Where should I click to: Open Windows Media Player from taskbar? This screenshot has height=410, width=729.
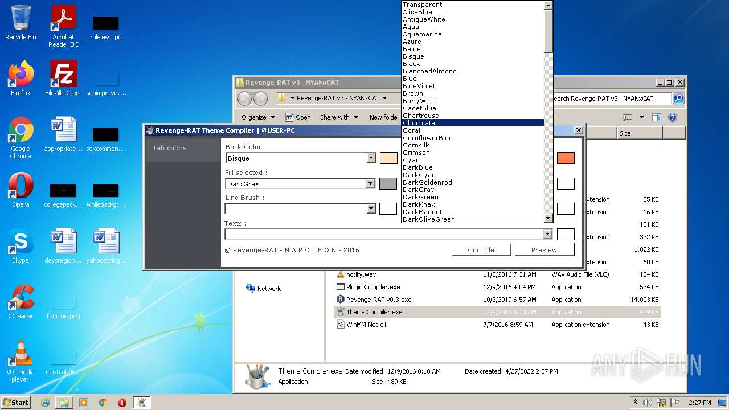84,403
